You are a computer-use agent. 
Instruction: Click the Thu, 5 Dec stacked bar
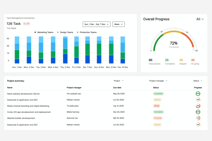(65, 50)
